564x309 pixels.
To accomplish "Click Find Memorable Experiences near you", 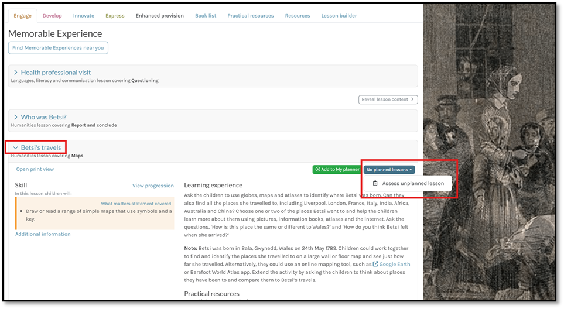I will point(58,48).
